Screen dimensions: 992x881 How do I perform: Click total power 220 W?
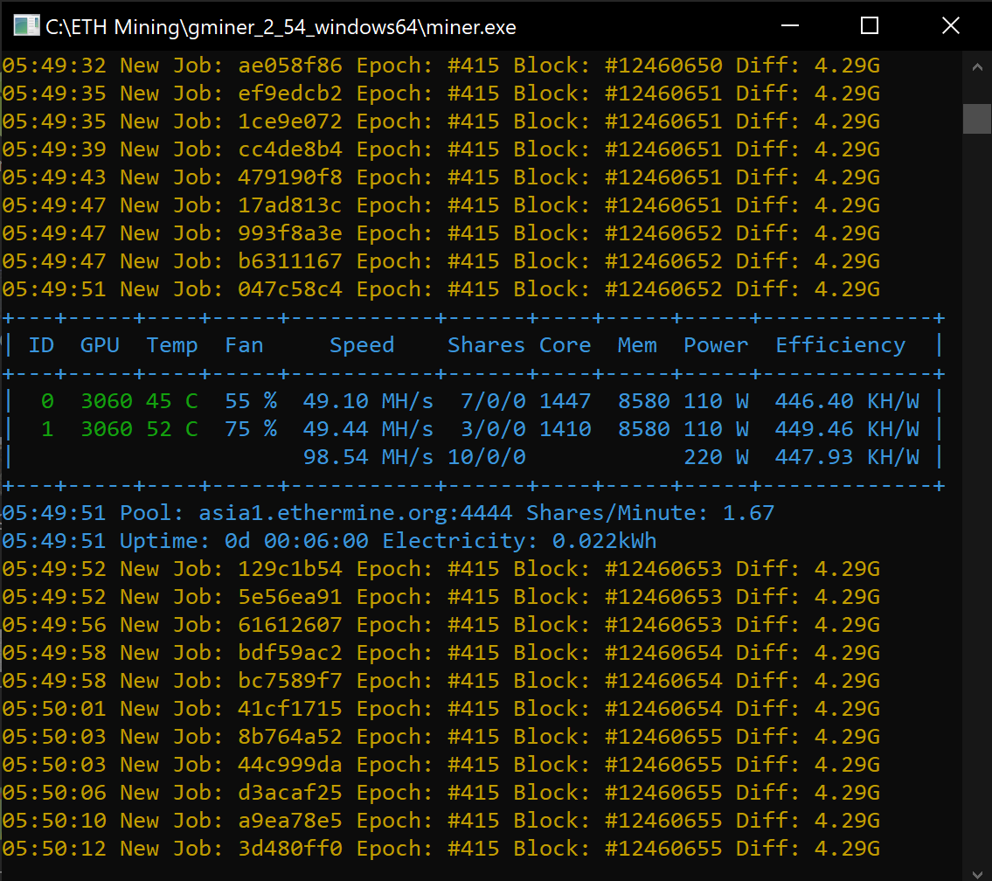tap(716, 456)
